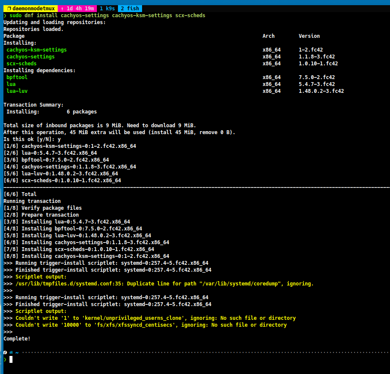The height and width of the screenshot is (374, 390).
Task: Switch to the '1 k9s' tmux window
Action: 107,9
